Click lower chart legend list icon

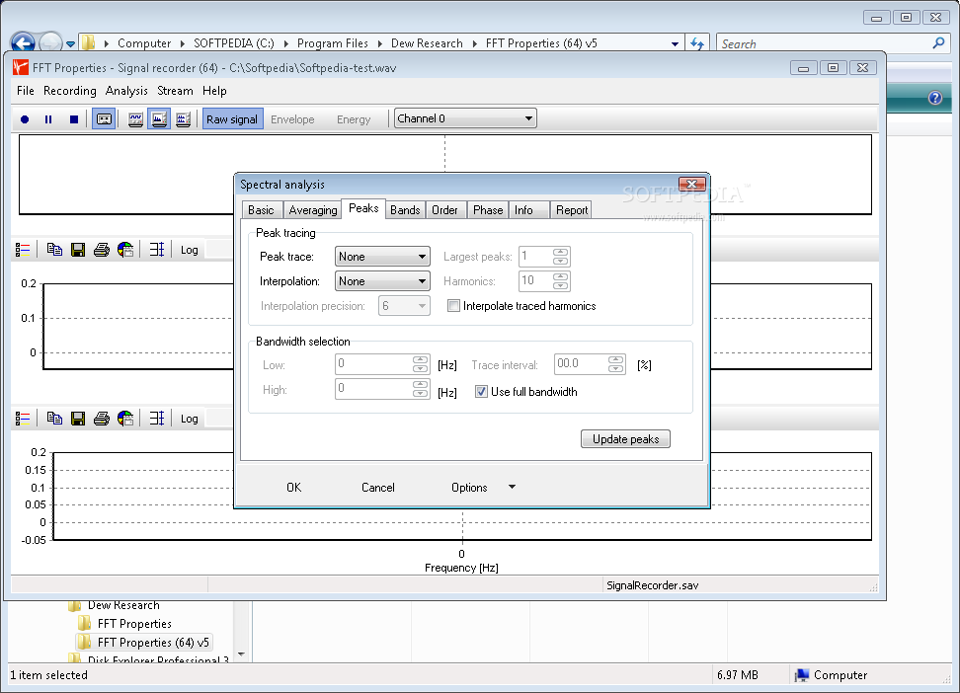pos(24,419)
